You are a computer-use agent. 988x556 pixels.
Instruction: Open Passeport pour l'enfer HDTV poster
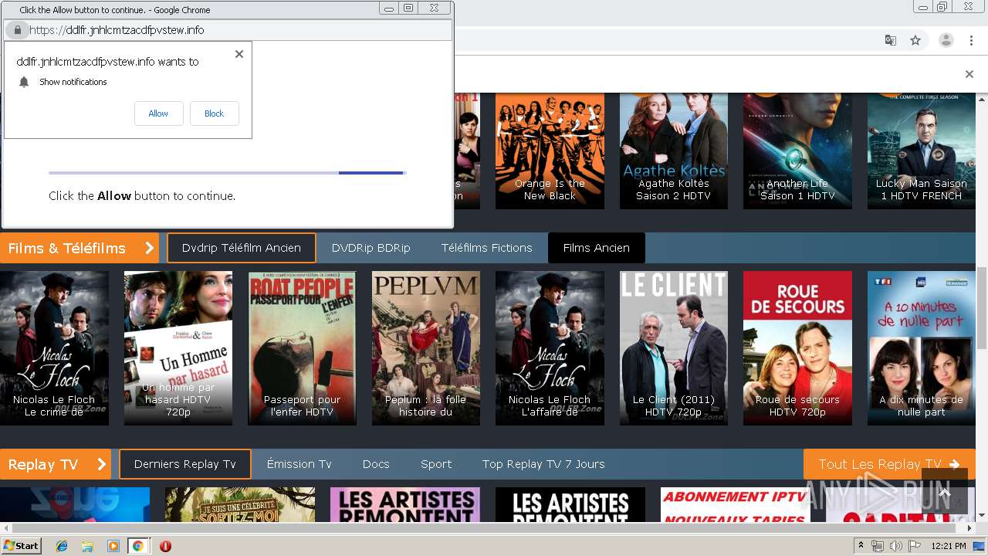pos(302,347)
